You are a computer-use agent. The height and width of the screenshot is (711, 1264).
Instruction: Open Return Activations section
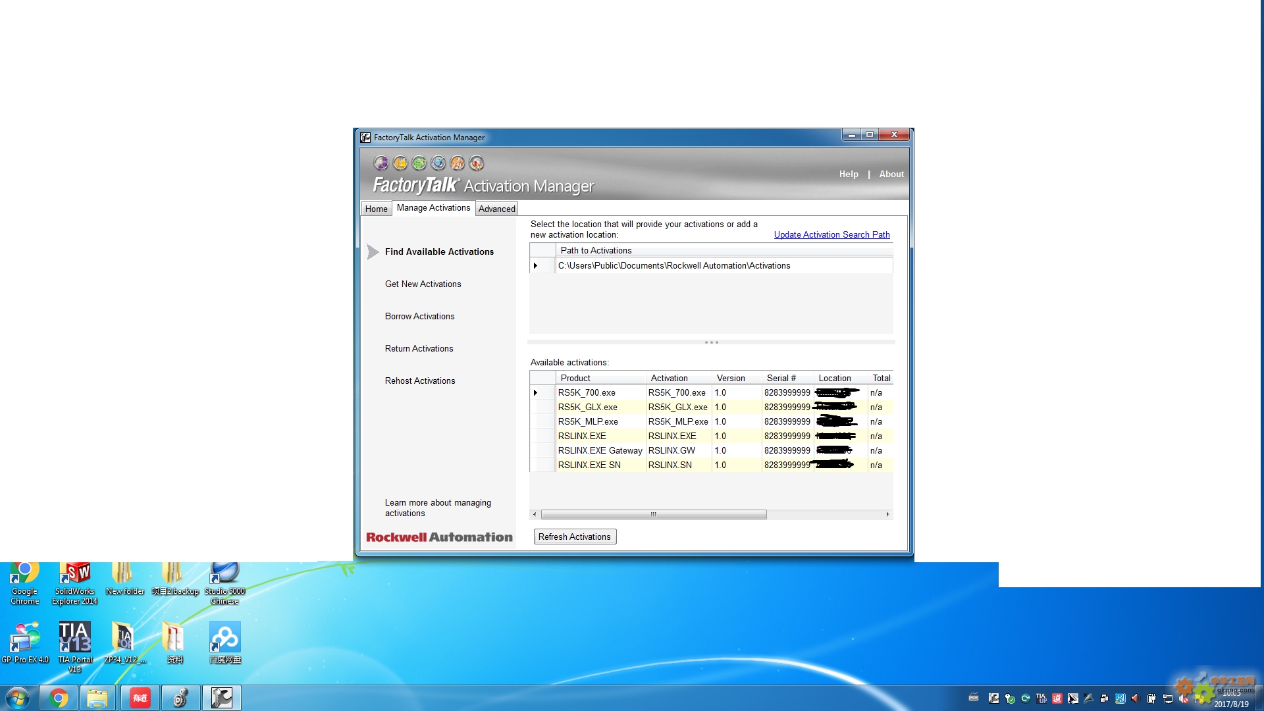coord(419,349)
